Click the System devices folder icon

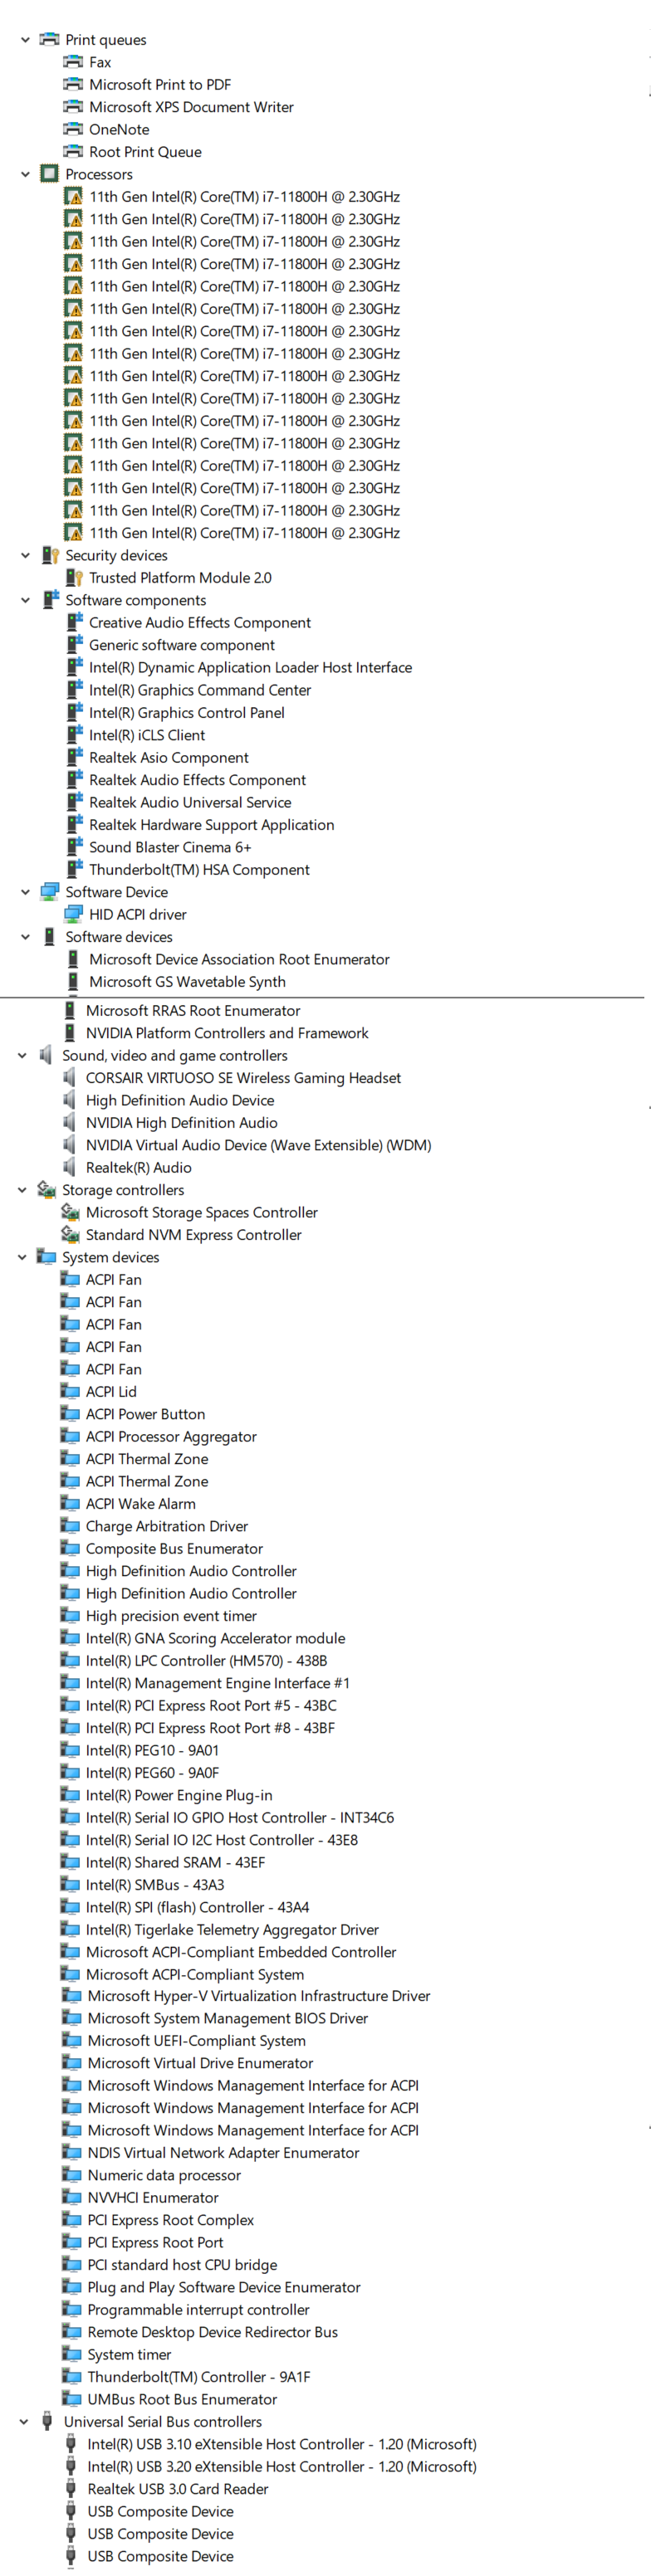[x=46, y=1256]
